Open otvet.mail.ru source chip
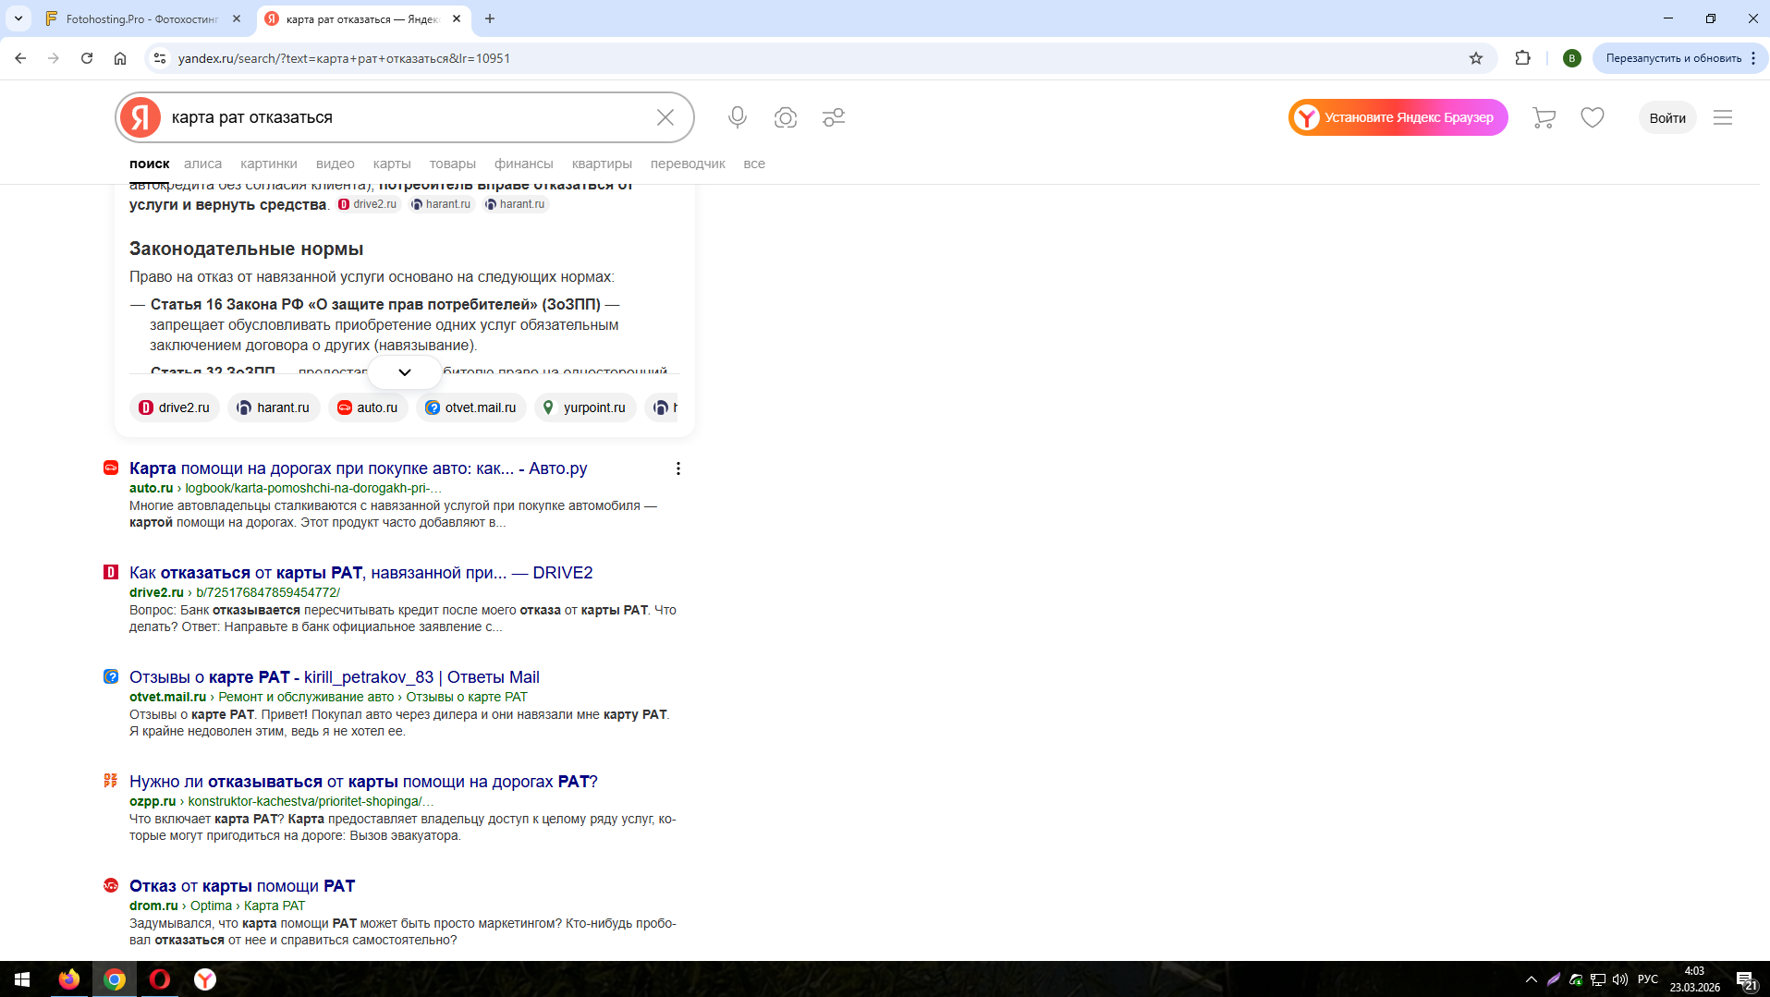This screenshot has width=1770, height=997. [471, 407]
